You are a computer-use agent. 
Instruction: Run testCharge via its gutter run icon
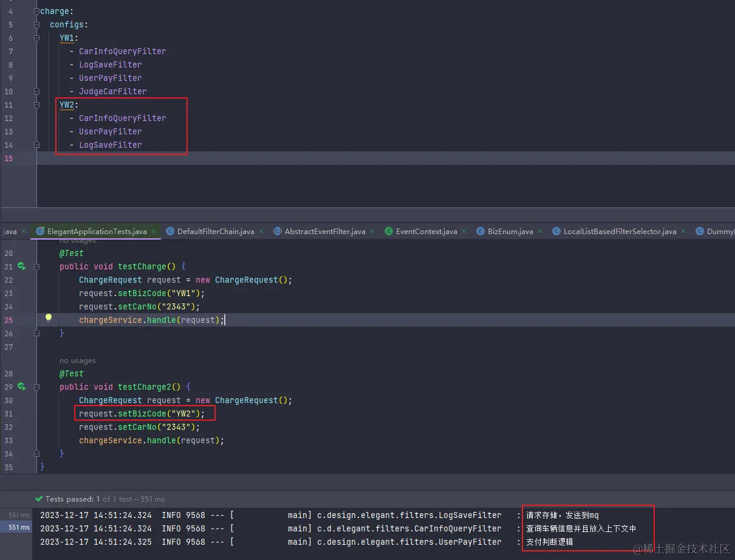22,266
